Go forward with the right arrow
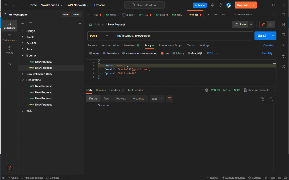 pyautogui.click(x=22, y=5)
